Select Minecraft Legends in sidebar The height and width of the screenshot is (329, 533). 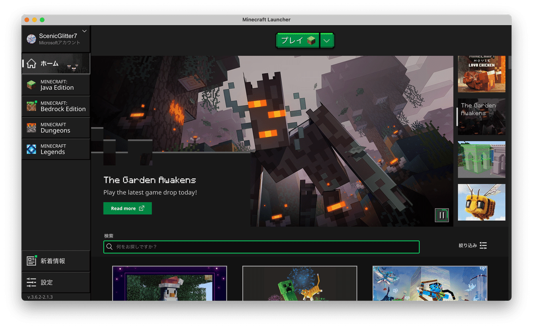(x=56, y=149)
